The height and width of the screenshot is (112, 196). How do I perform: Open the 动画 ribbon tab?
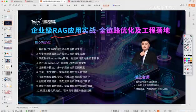61,5
